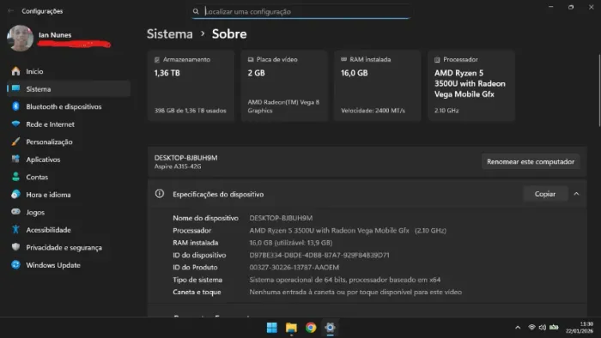The width and height of the screenshot is (601, 338).
Task: Open the Armazenamento 1,36 TB card
Action: coord(191,86)
